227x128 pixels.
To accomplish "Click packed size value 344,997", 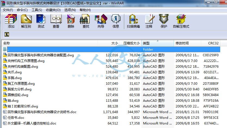I will pyautogui.click(x=133, y=112).
